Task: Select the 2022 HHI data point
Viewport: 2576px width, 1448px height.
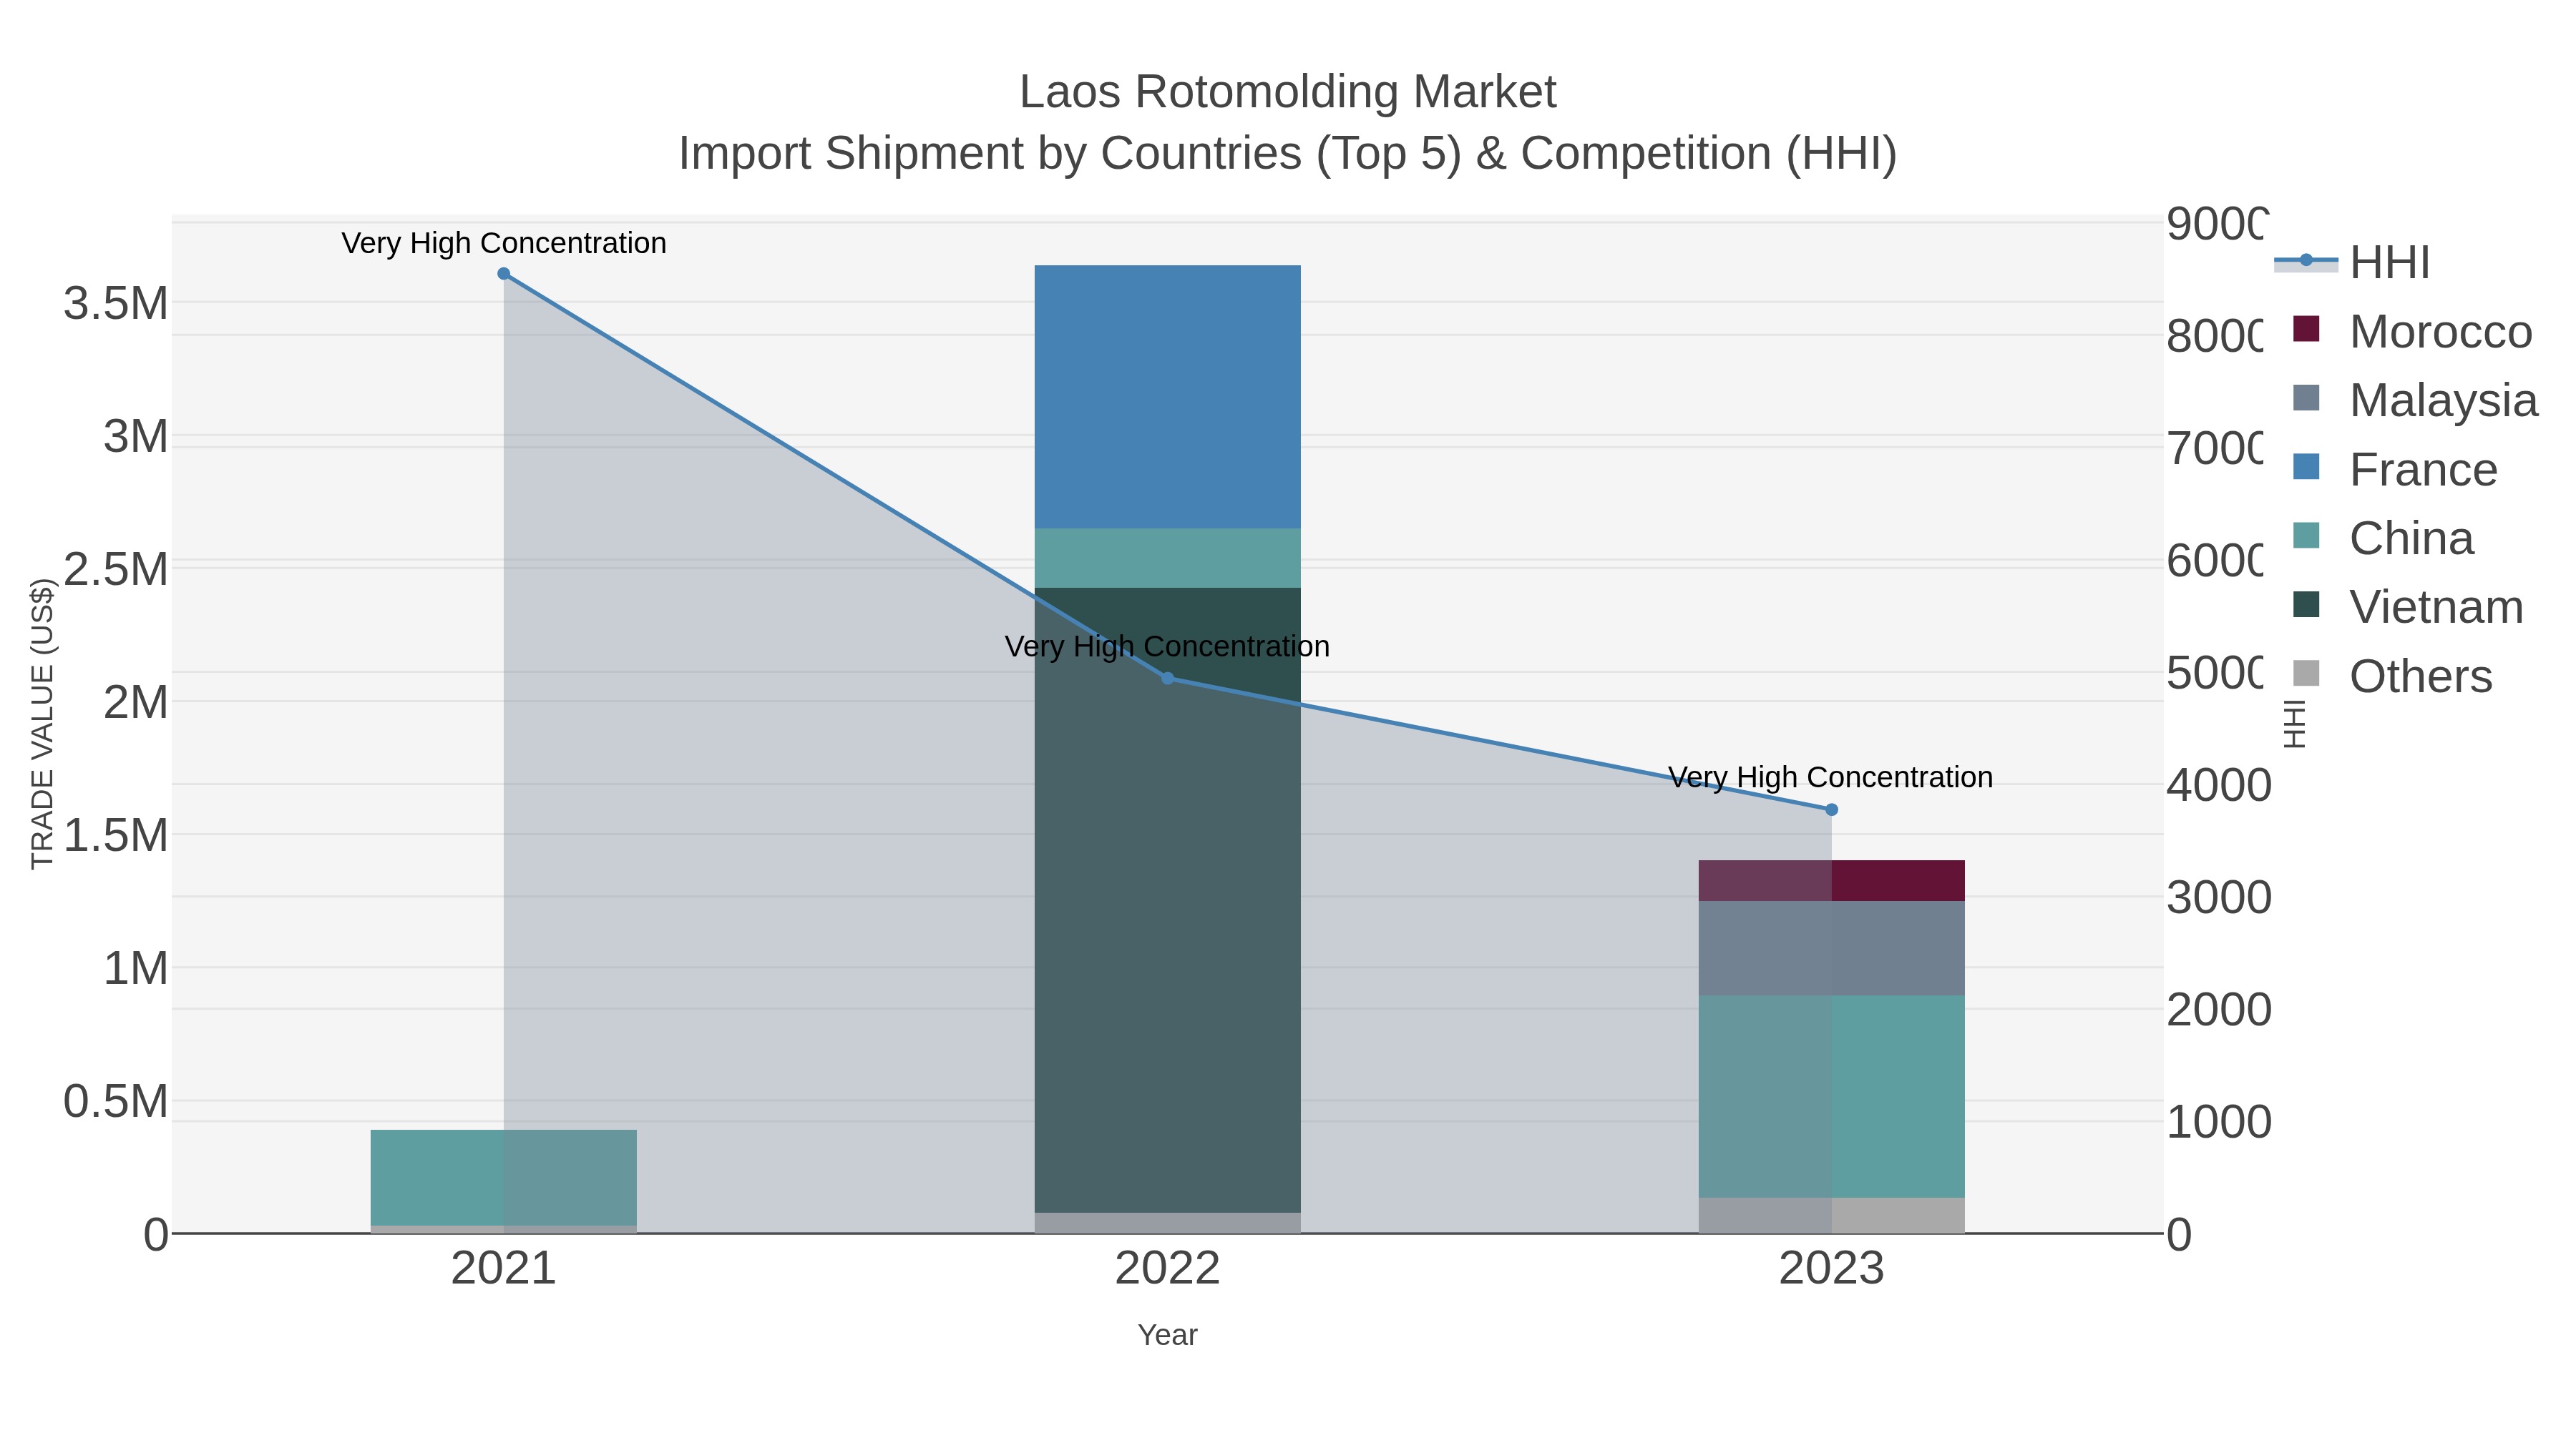Action: [x=1167, y=679]
